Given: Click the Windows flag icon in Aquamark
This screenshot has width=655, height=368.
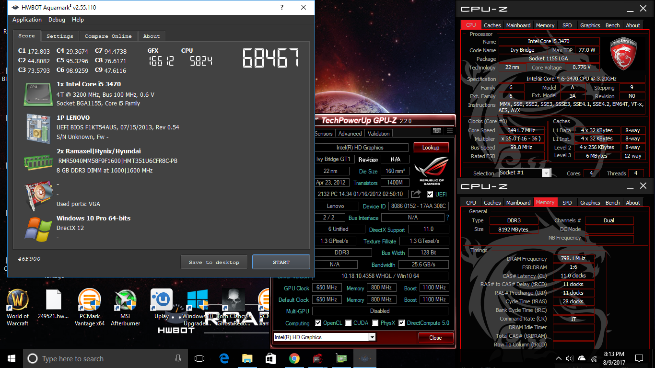Looking at the screenshot, I should [38, 229].
